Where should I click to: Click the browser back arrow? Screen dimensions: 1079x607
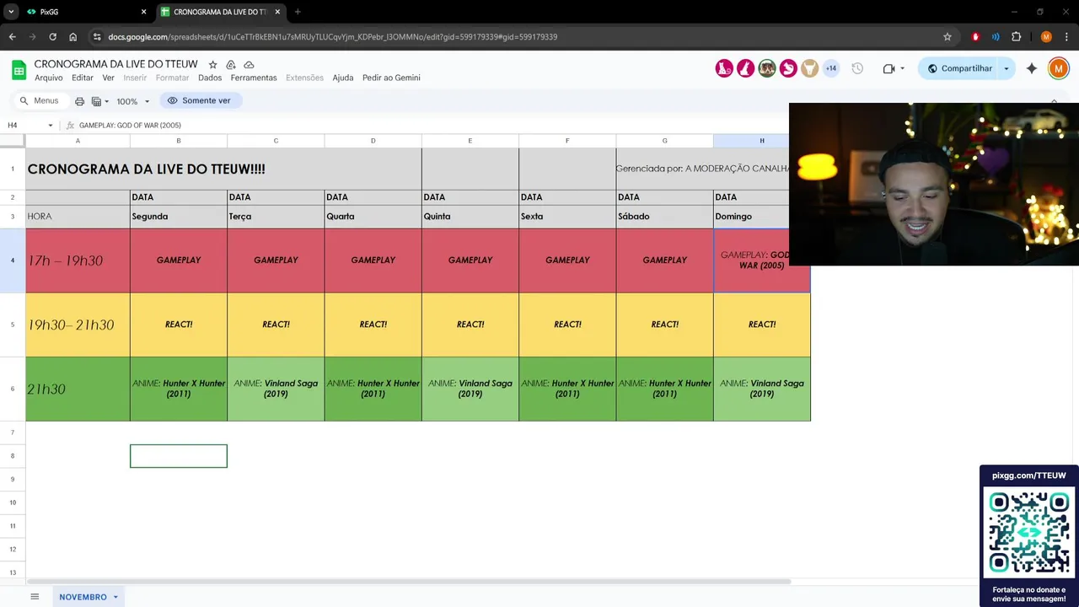coord(13,37)
